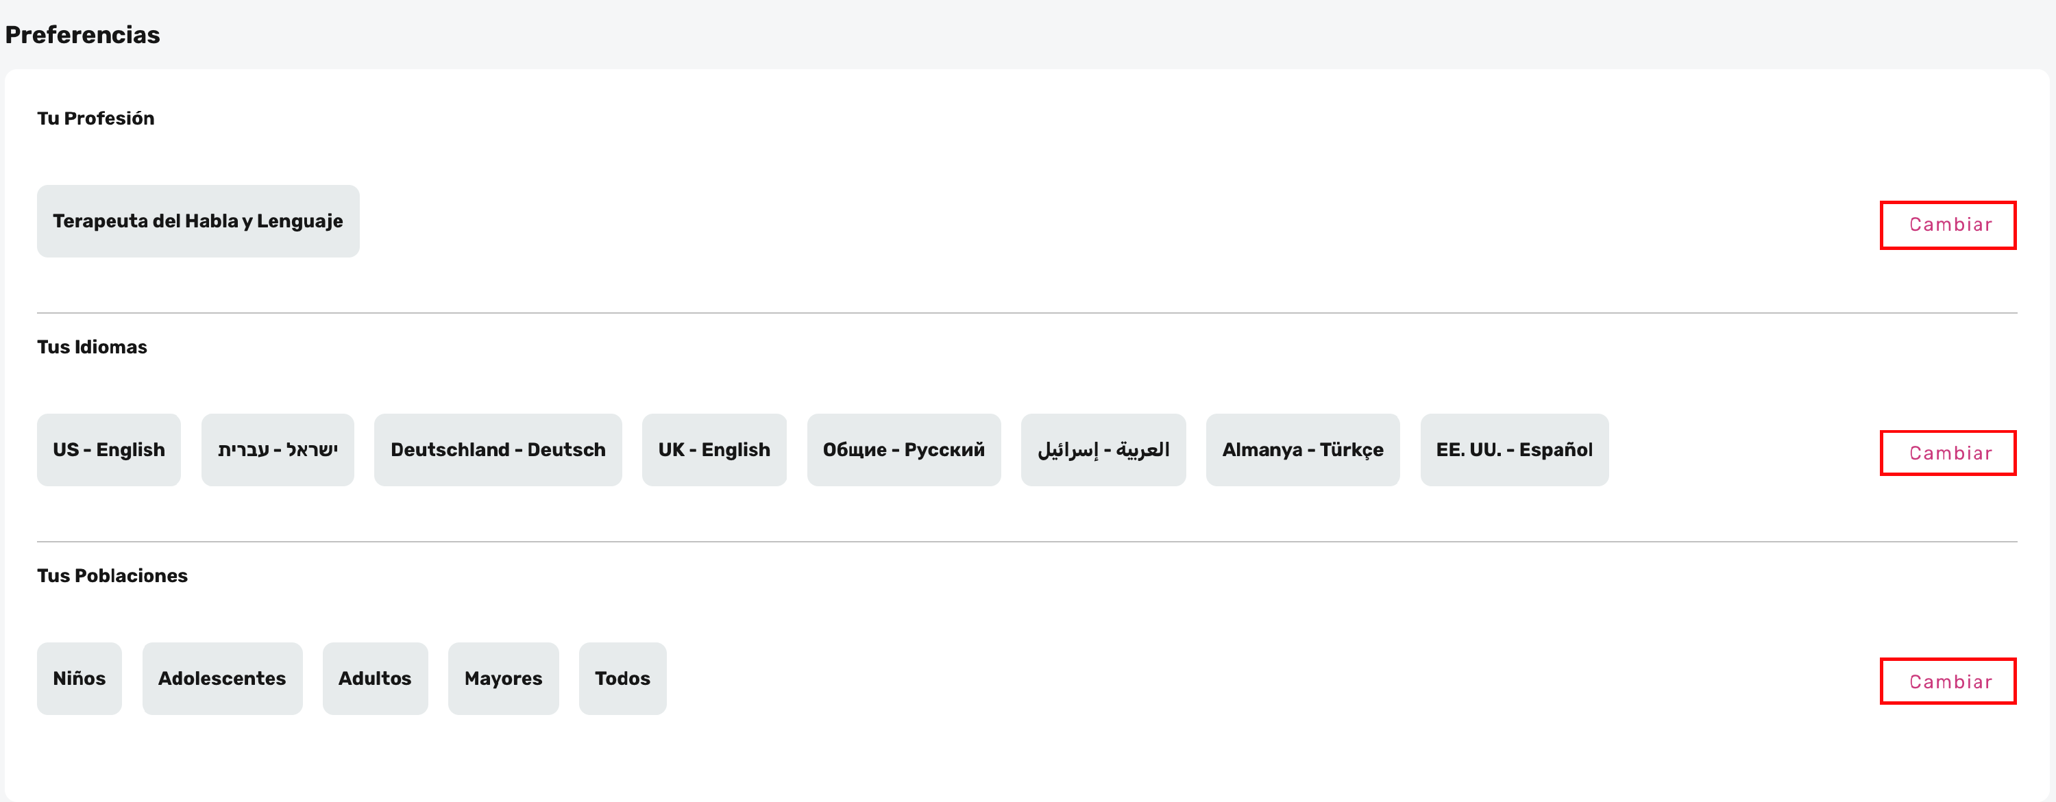
Task: Select the Mayores population chip
Action: pyautogui.click(x=503, y=678)
